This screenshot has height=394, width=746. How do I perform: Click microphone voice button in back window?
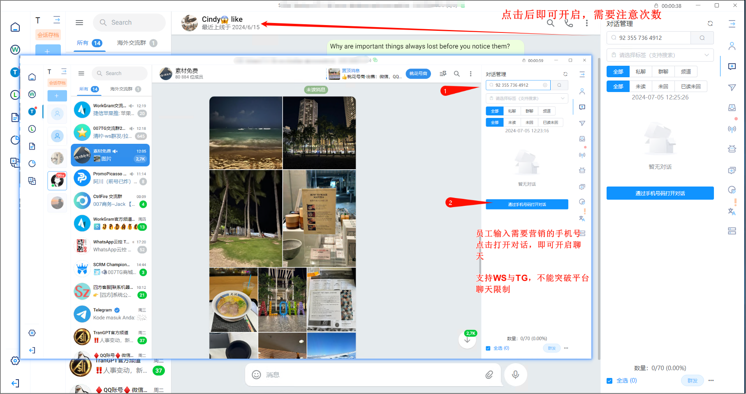click(x=515, y=375)
